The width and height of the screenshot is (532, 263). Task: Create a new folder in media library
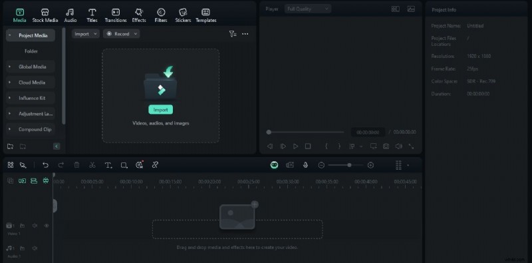click(11, 146)
